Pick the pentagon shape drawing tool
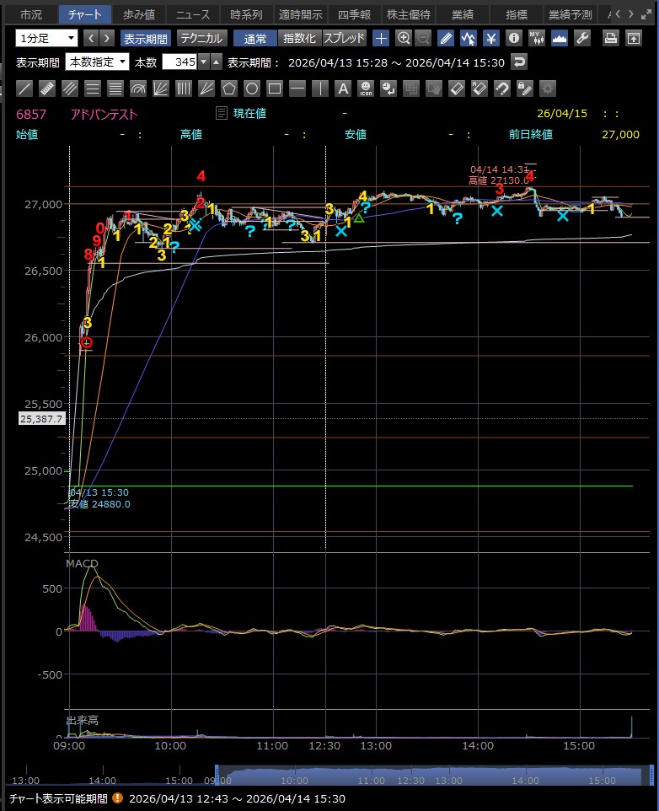The image size is (659, 811). tap(228, 89)
